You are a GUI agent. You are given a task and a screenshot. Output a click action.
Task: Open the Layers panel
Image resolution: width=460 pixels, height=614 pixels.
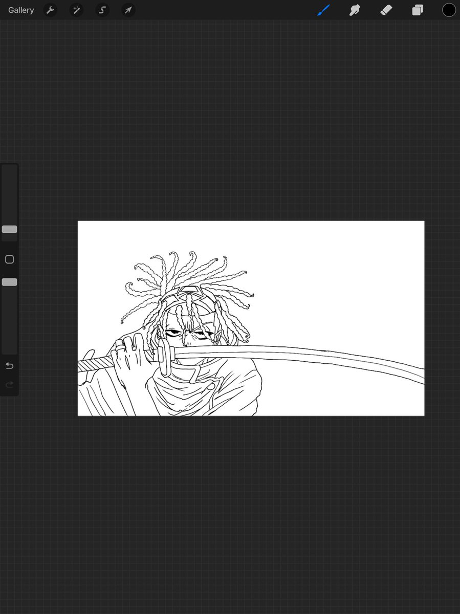(x=418, y=10)
